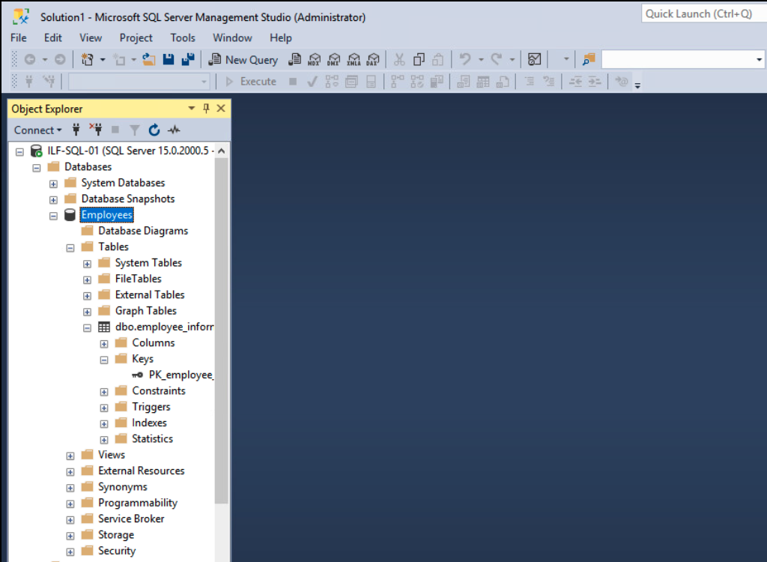Click the New Query toolbar button
Screen dimensions: 767x562
coord(243,60)
